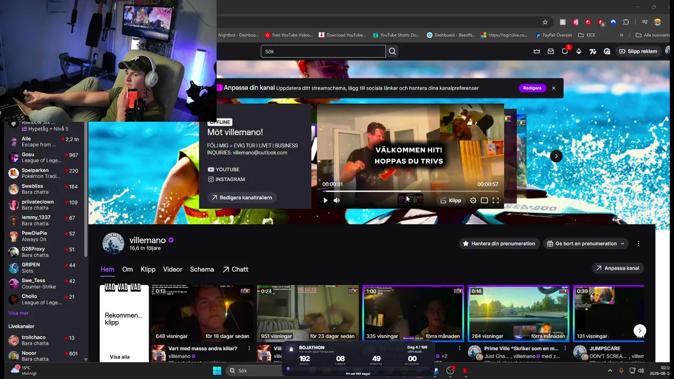Open Prime loot crown icon

pyautogui.click(x=537, y=52)
